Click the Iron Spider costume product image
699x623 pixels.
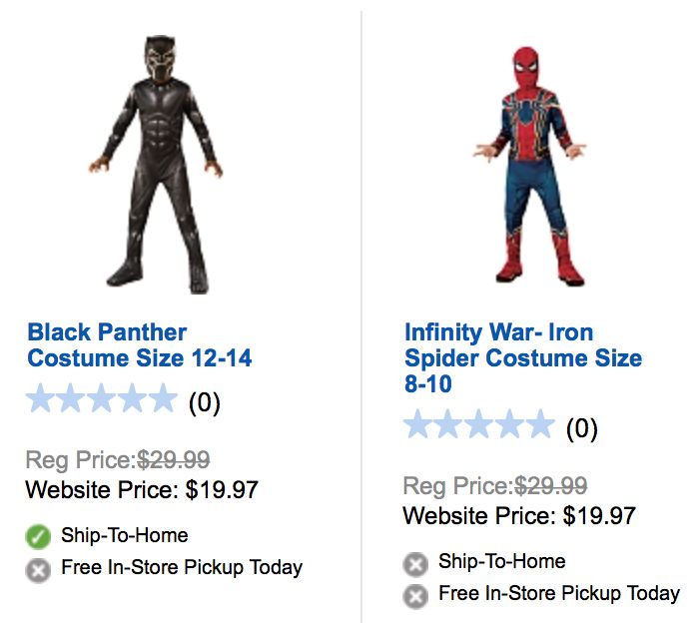[x=532, y=165]
